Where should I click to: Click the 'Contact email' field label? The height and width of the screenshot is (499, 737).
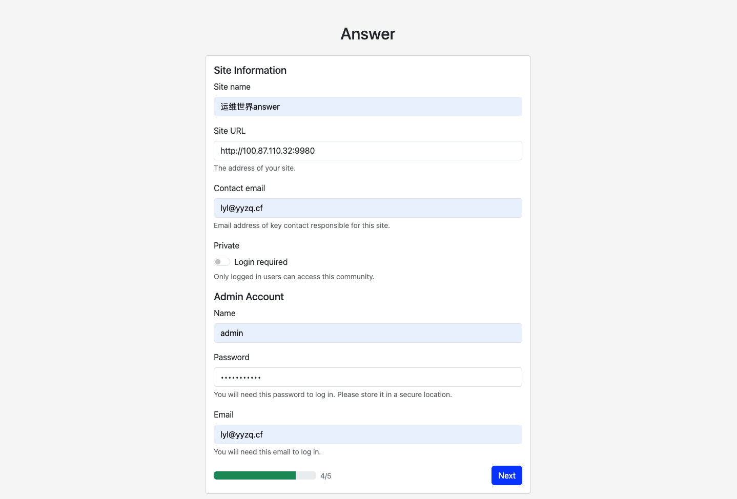pos(239,188)
